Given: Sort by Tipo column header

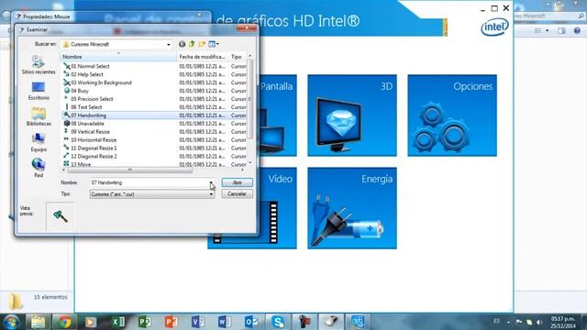Looking at the screenshot, I should coord(238,57).
